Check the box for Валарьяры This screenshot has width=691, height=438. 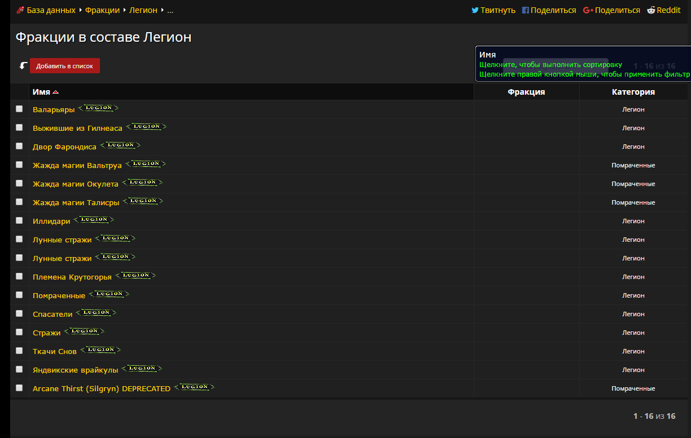click(19, 109)
